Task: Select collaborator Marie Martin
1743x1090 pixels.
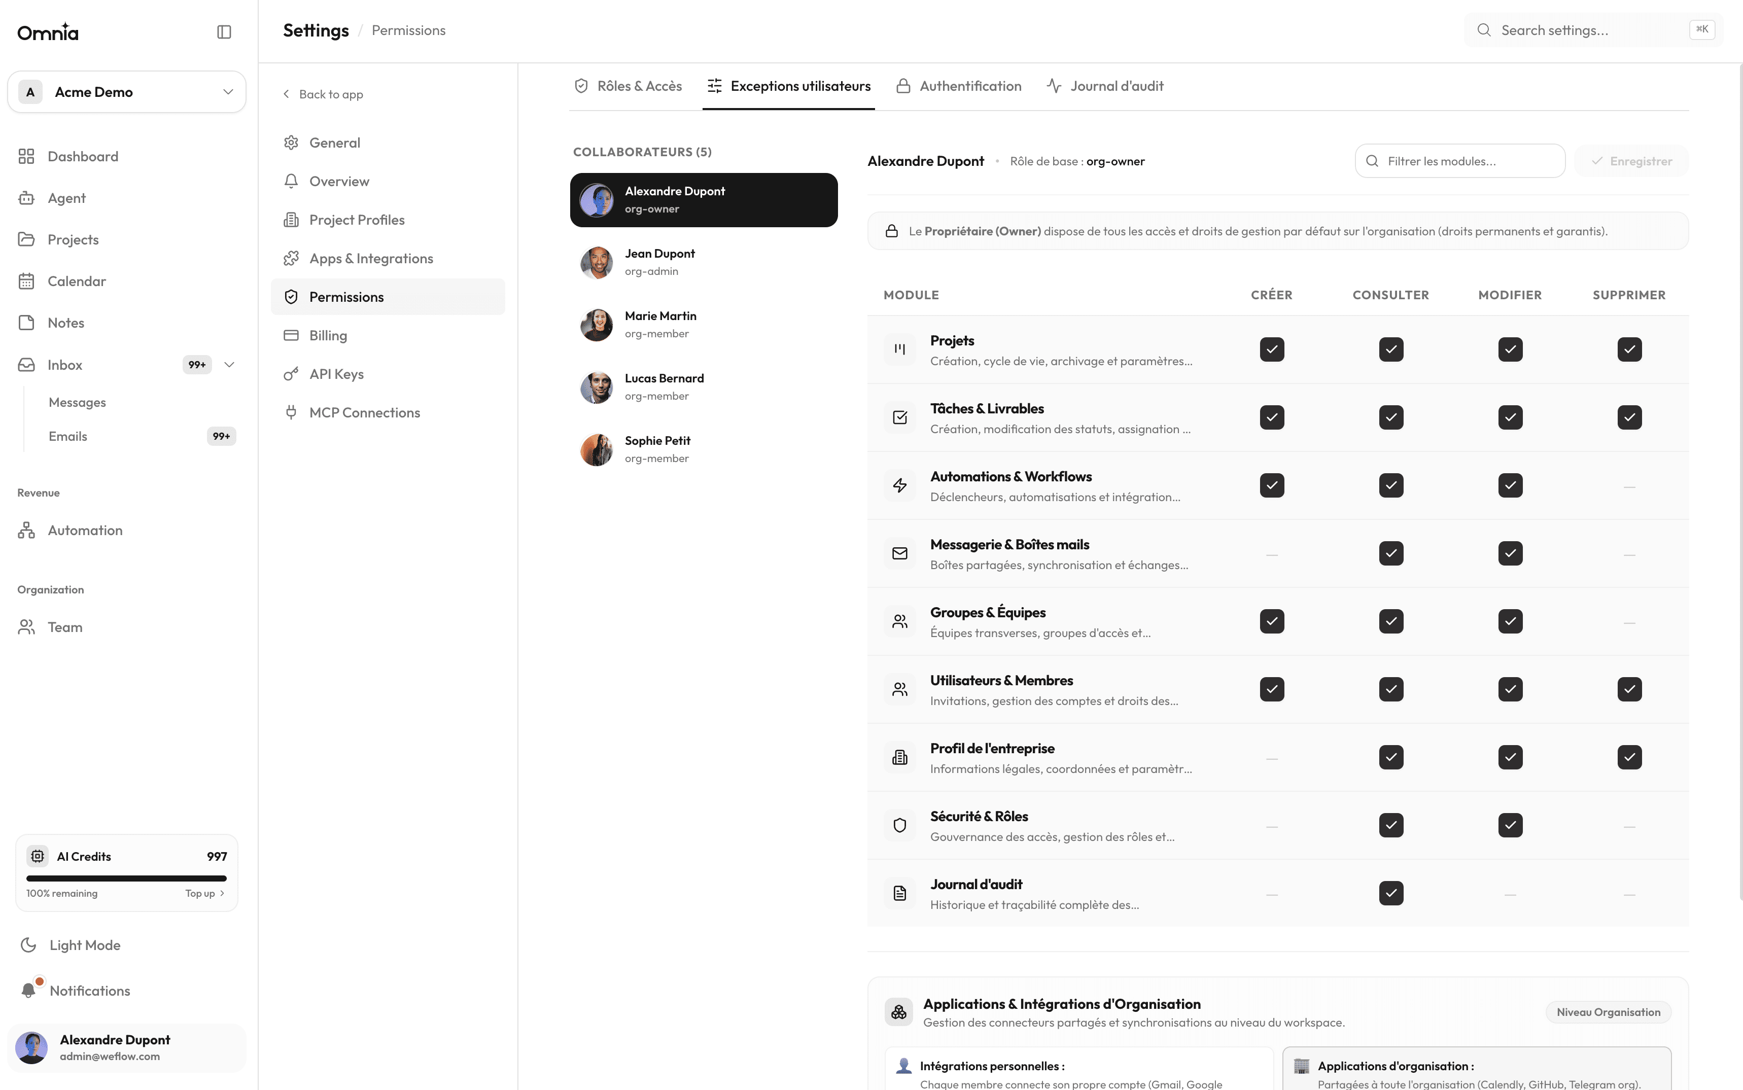Action: (704, 325)
